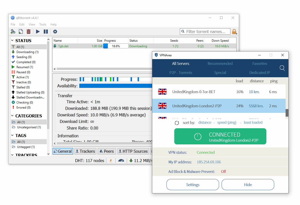The width and height of the screenshot is (300, 205).
Task: Switch to the Trackers tab
Action: 85,151
